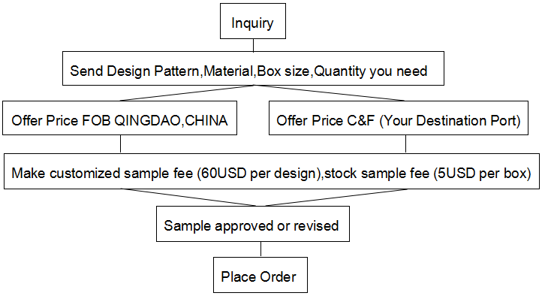This screenshot has width=542, height=302.
Task: Click the Offer Price FOB QINGDAO box
Action: [119, 118]
